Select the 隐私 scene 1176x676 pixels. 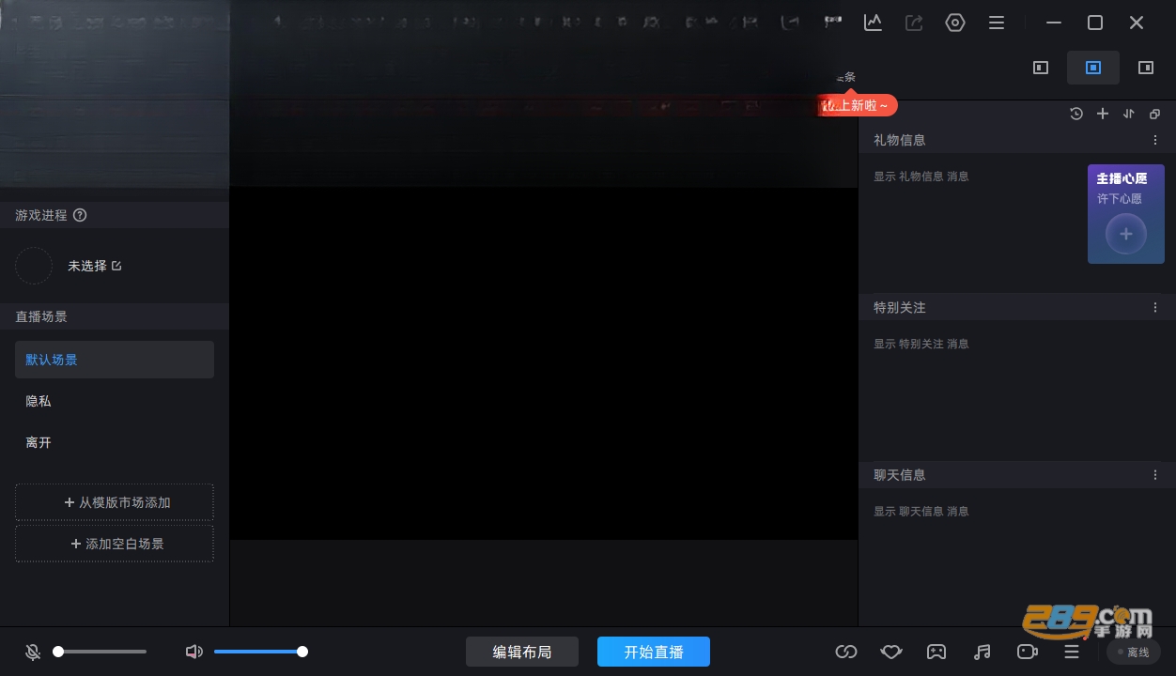(115, 401)
